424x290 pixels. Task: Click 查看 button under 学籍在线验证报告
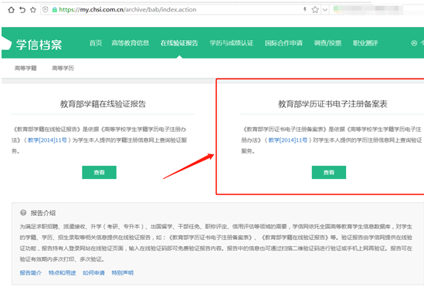pyautogui.click(x=99, y=172)
